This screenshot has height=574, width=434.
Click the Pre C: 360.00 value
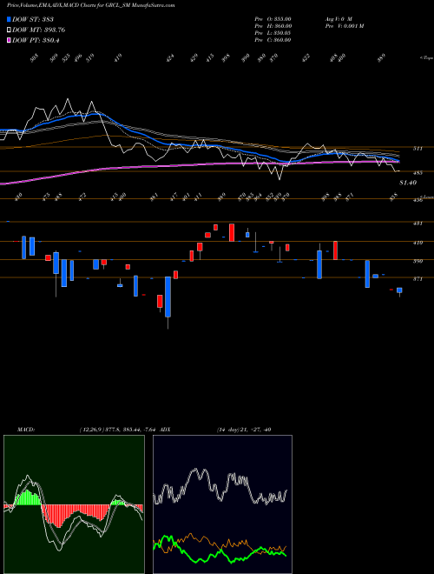[x=273, y=40]
